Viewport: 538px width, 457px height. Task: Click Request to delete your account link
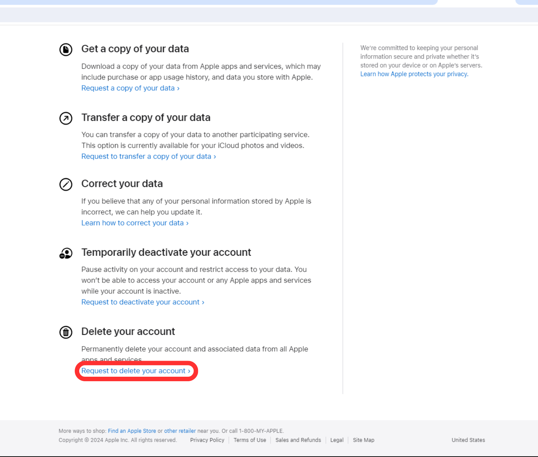[x=136, y=371]
